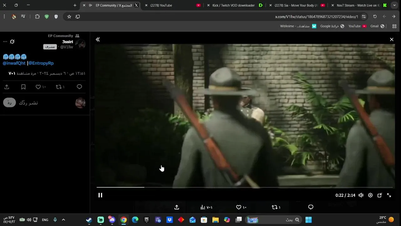Toggle picture-in-picture mode
Screen dimensions: 401x226
pyautogui.click(x=380, y=195)
